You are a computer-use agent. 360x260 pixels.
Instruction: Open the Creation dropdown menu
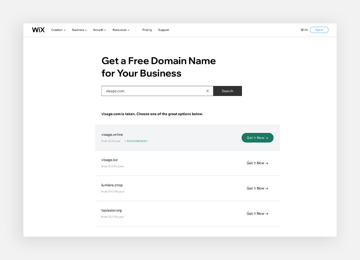[58, 30]
